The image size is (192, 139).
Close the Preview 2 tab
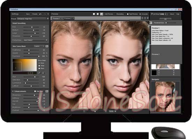[73, 18]
